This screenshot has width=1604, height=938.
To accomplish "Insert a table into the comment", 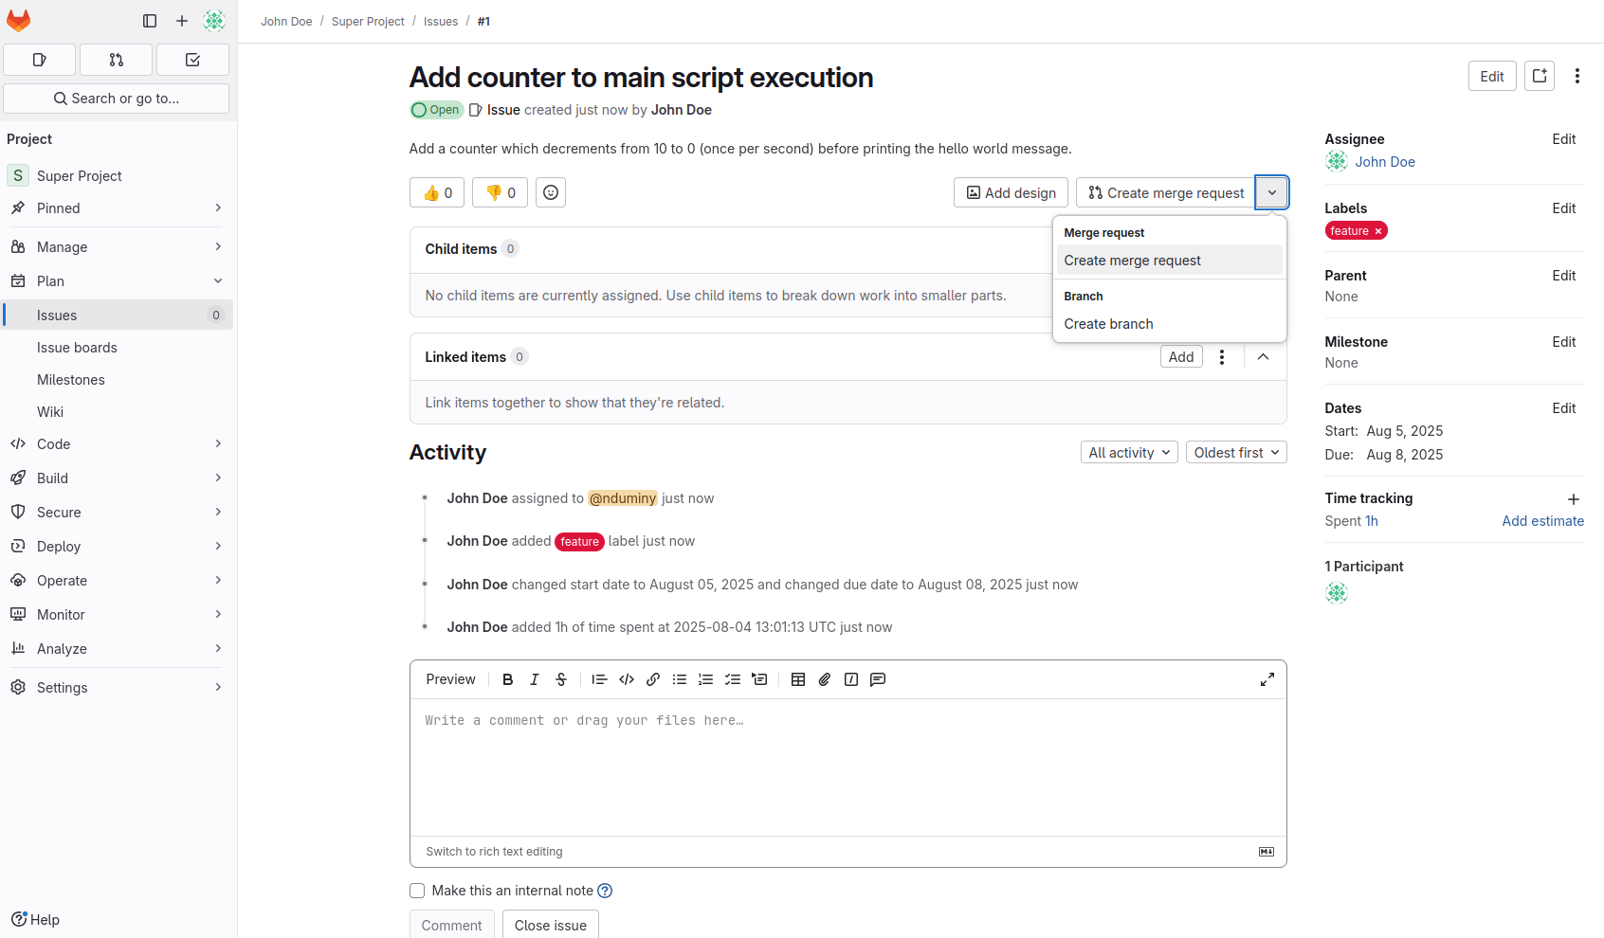I will tap(797, 679).
